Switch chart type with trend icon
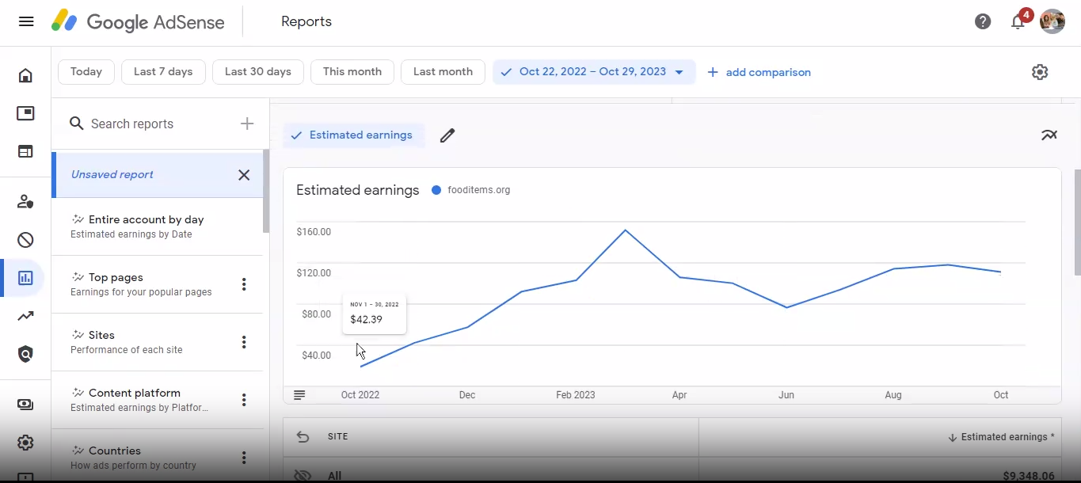The width and height of the screenshot is (1081, 483). [1049, 135]
